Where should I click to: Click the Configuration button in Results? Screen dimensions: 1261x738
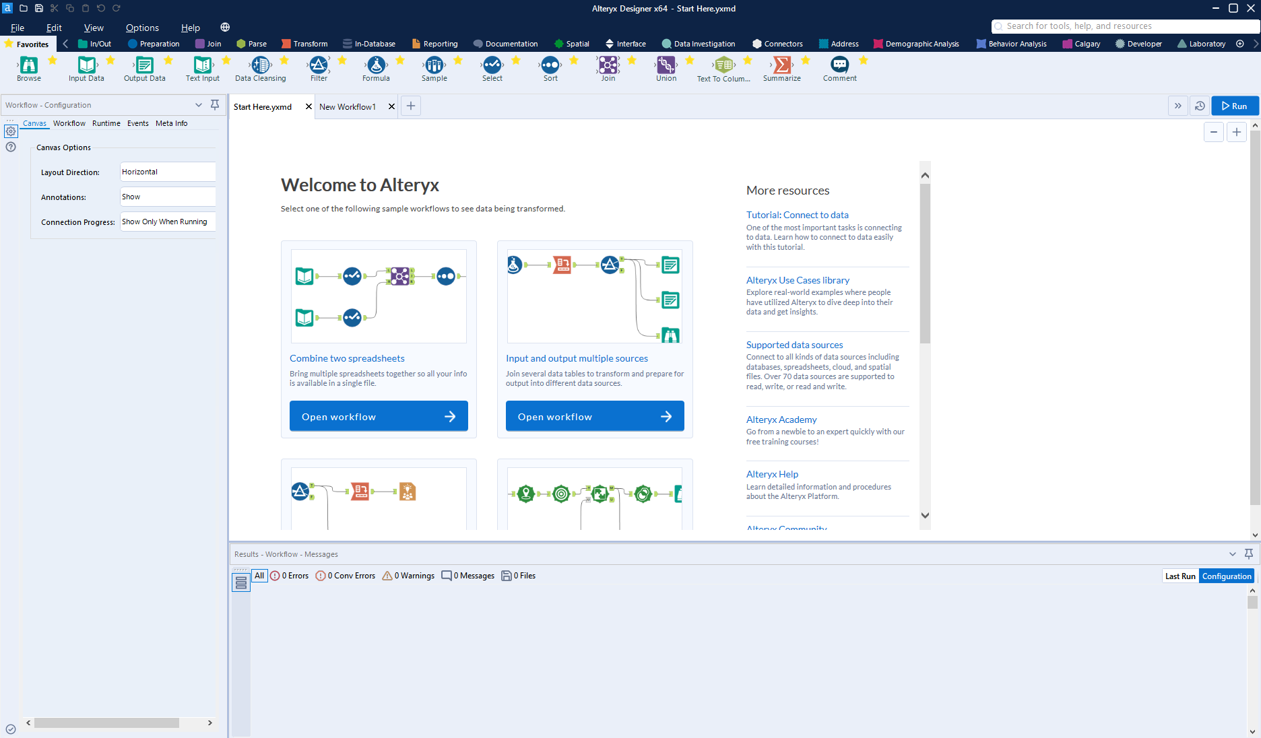click(x=1226, y=576)
